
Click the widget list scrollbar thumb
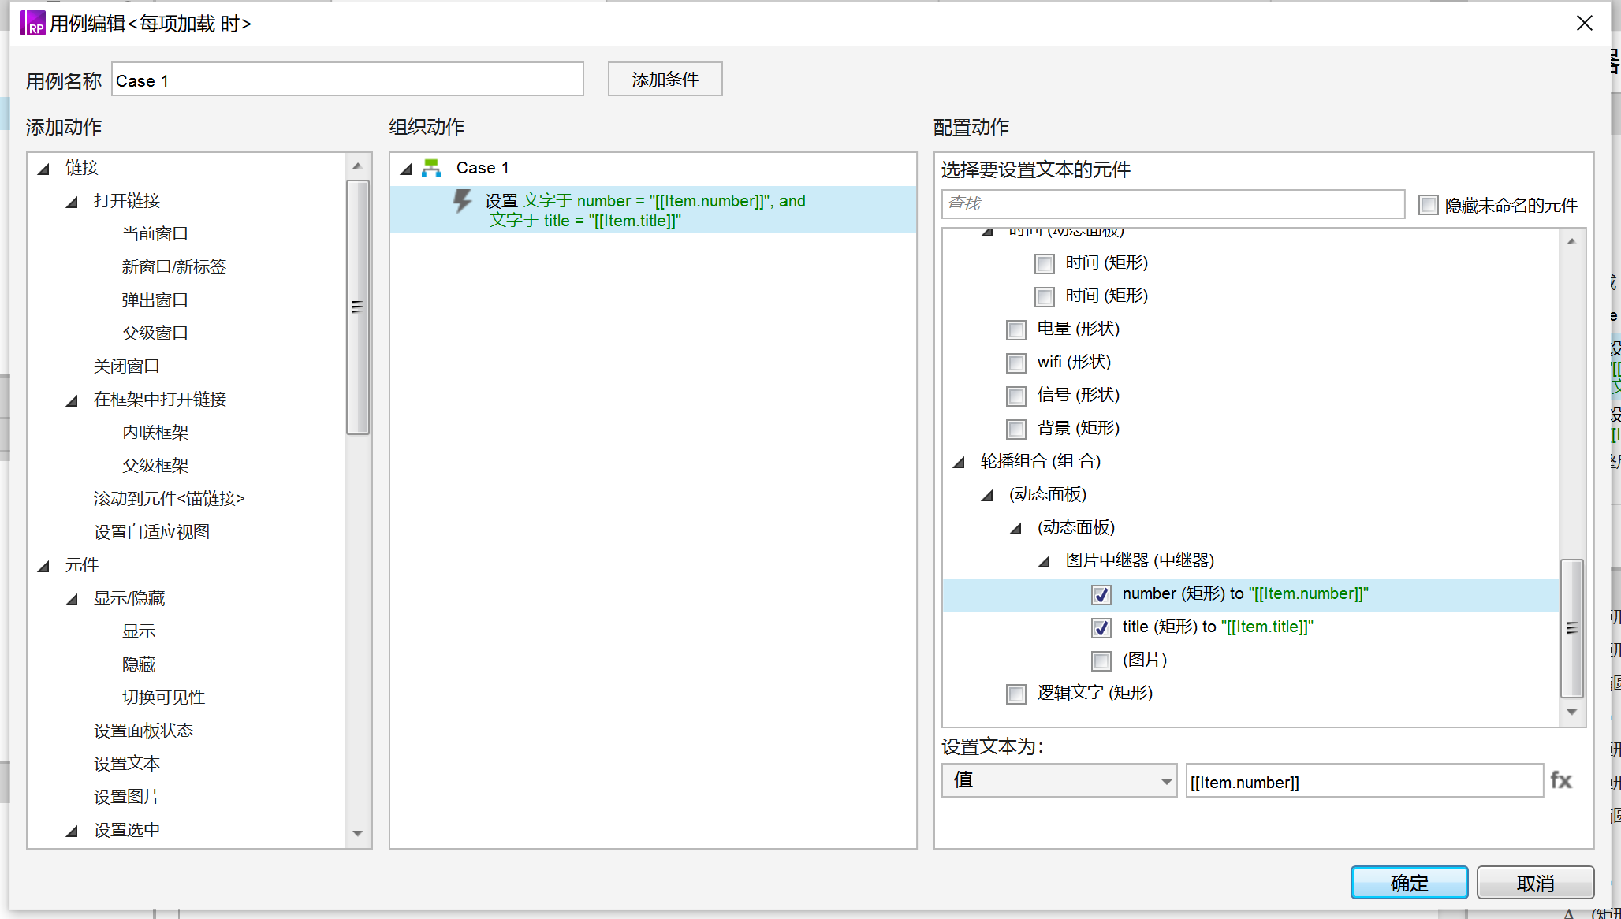(1571, 627)
